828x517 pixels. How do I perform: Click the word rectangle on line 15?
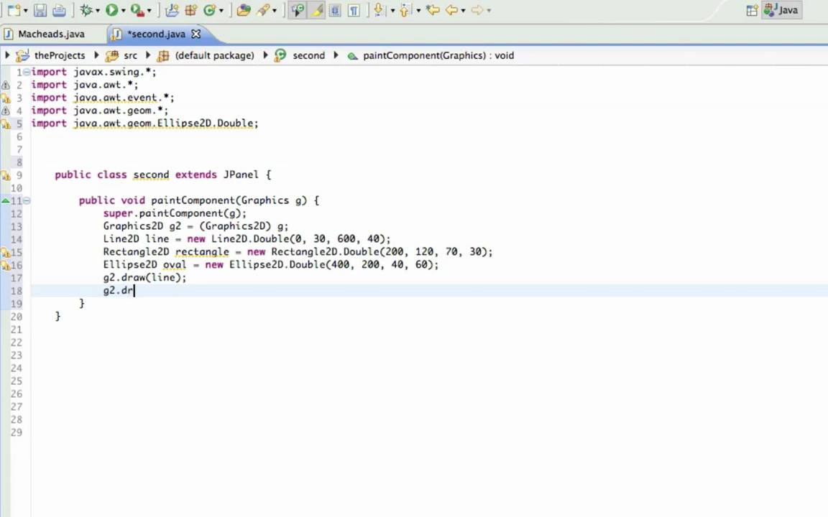point(202,252)
